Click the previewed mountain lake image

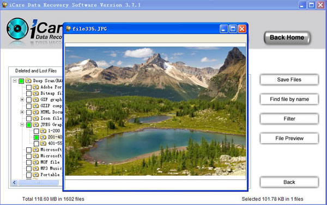(155, 111)
